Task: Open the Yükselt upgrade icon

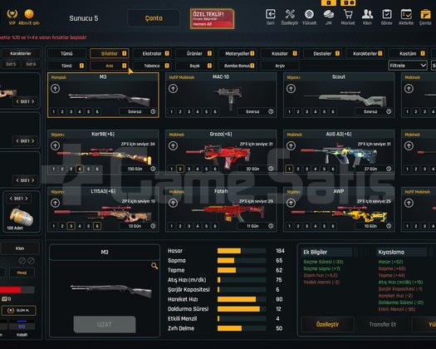Action: tap(309, 14)
